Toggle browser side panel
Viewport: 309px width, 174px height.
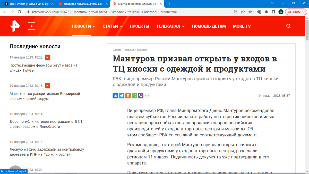[x=274, y=12]
